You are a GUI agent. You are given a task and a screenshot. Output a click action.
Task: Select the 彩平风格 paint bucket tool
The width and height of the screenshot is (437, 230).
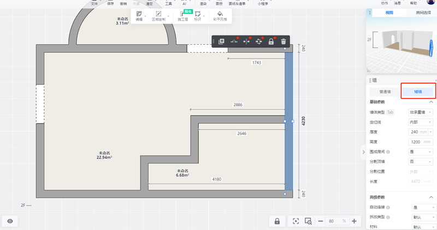[x=220, y=16]
